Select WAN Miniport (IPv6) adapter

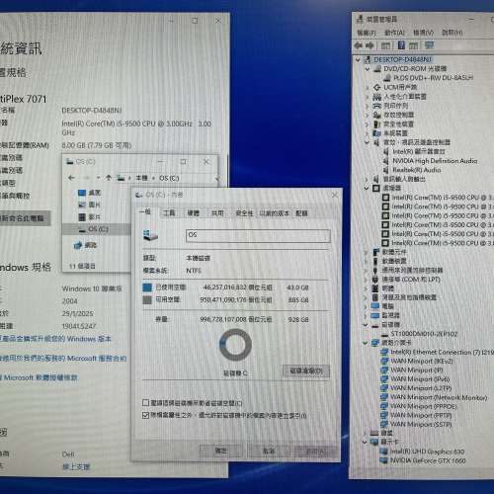(420, 379)
